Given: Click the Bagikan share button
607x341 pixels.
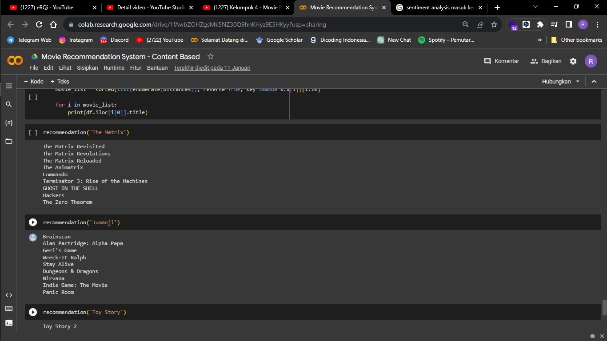Looking at the screenshot, I should (546, 61).
